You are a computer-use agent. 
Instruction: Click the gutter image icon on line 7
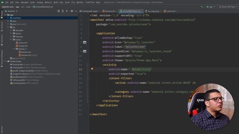click(85, 42)
